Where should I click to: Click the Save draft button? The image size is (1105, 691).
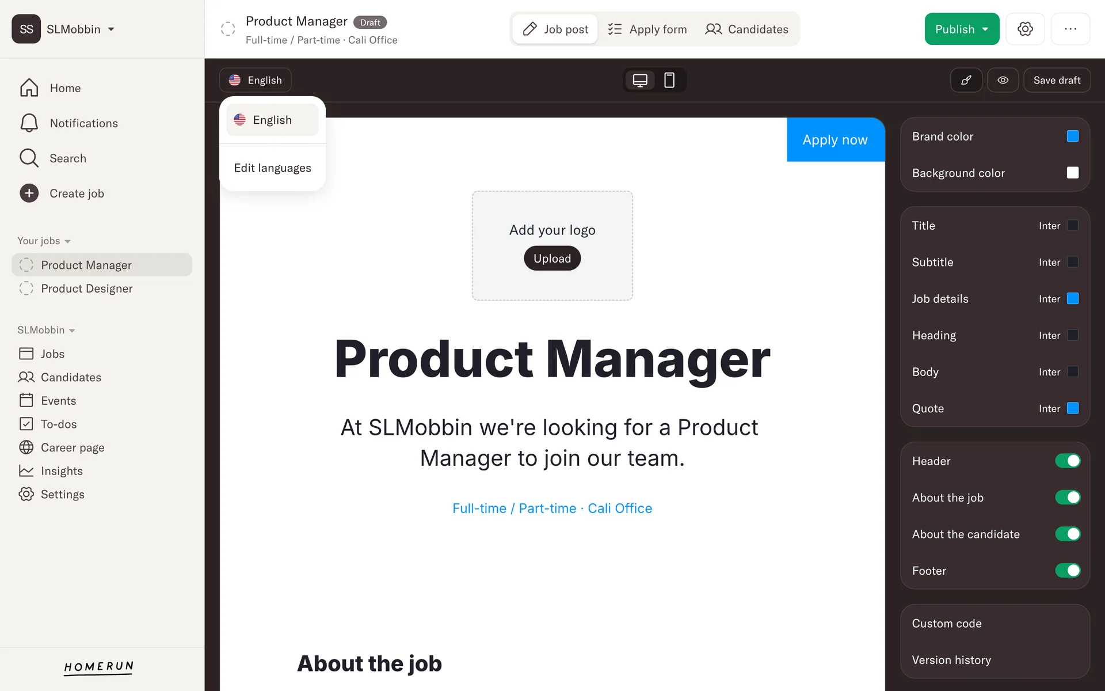point(1057,80)
